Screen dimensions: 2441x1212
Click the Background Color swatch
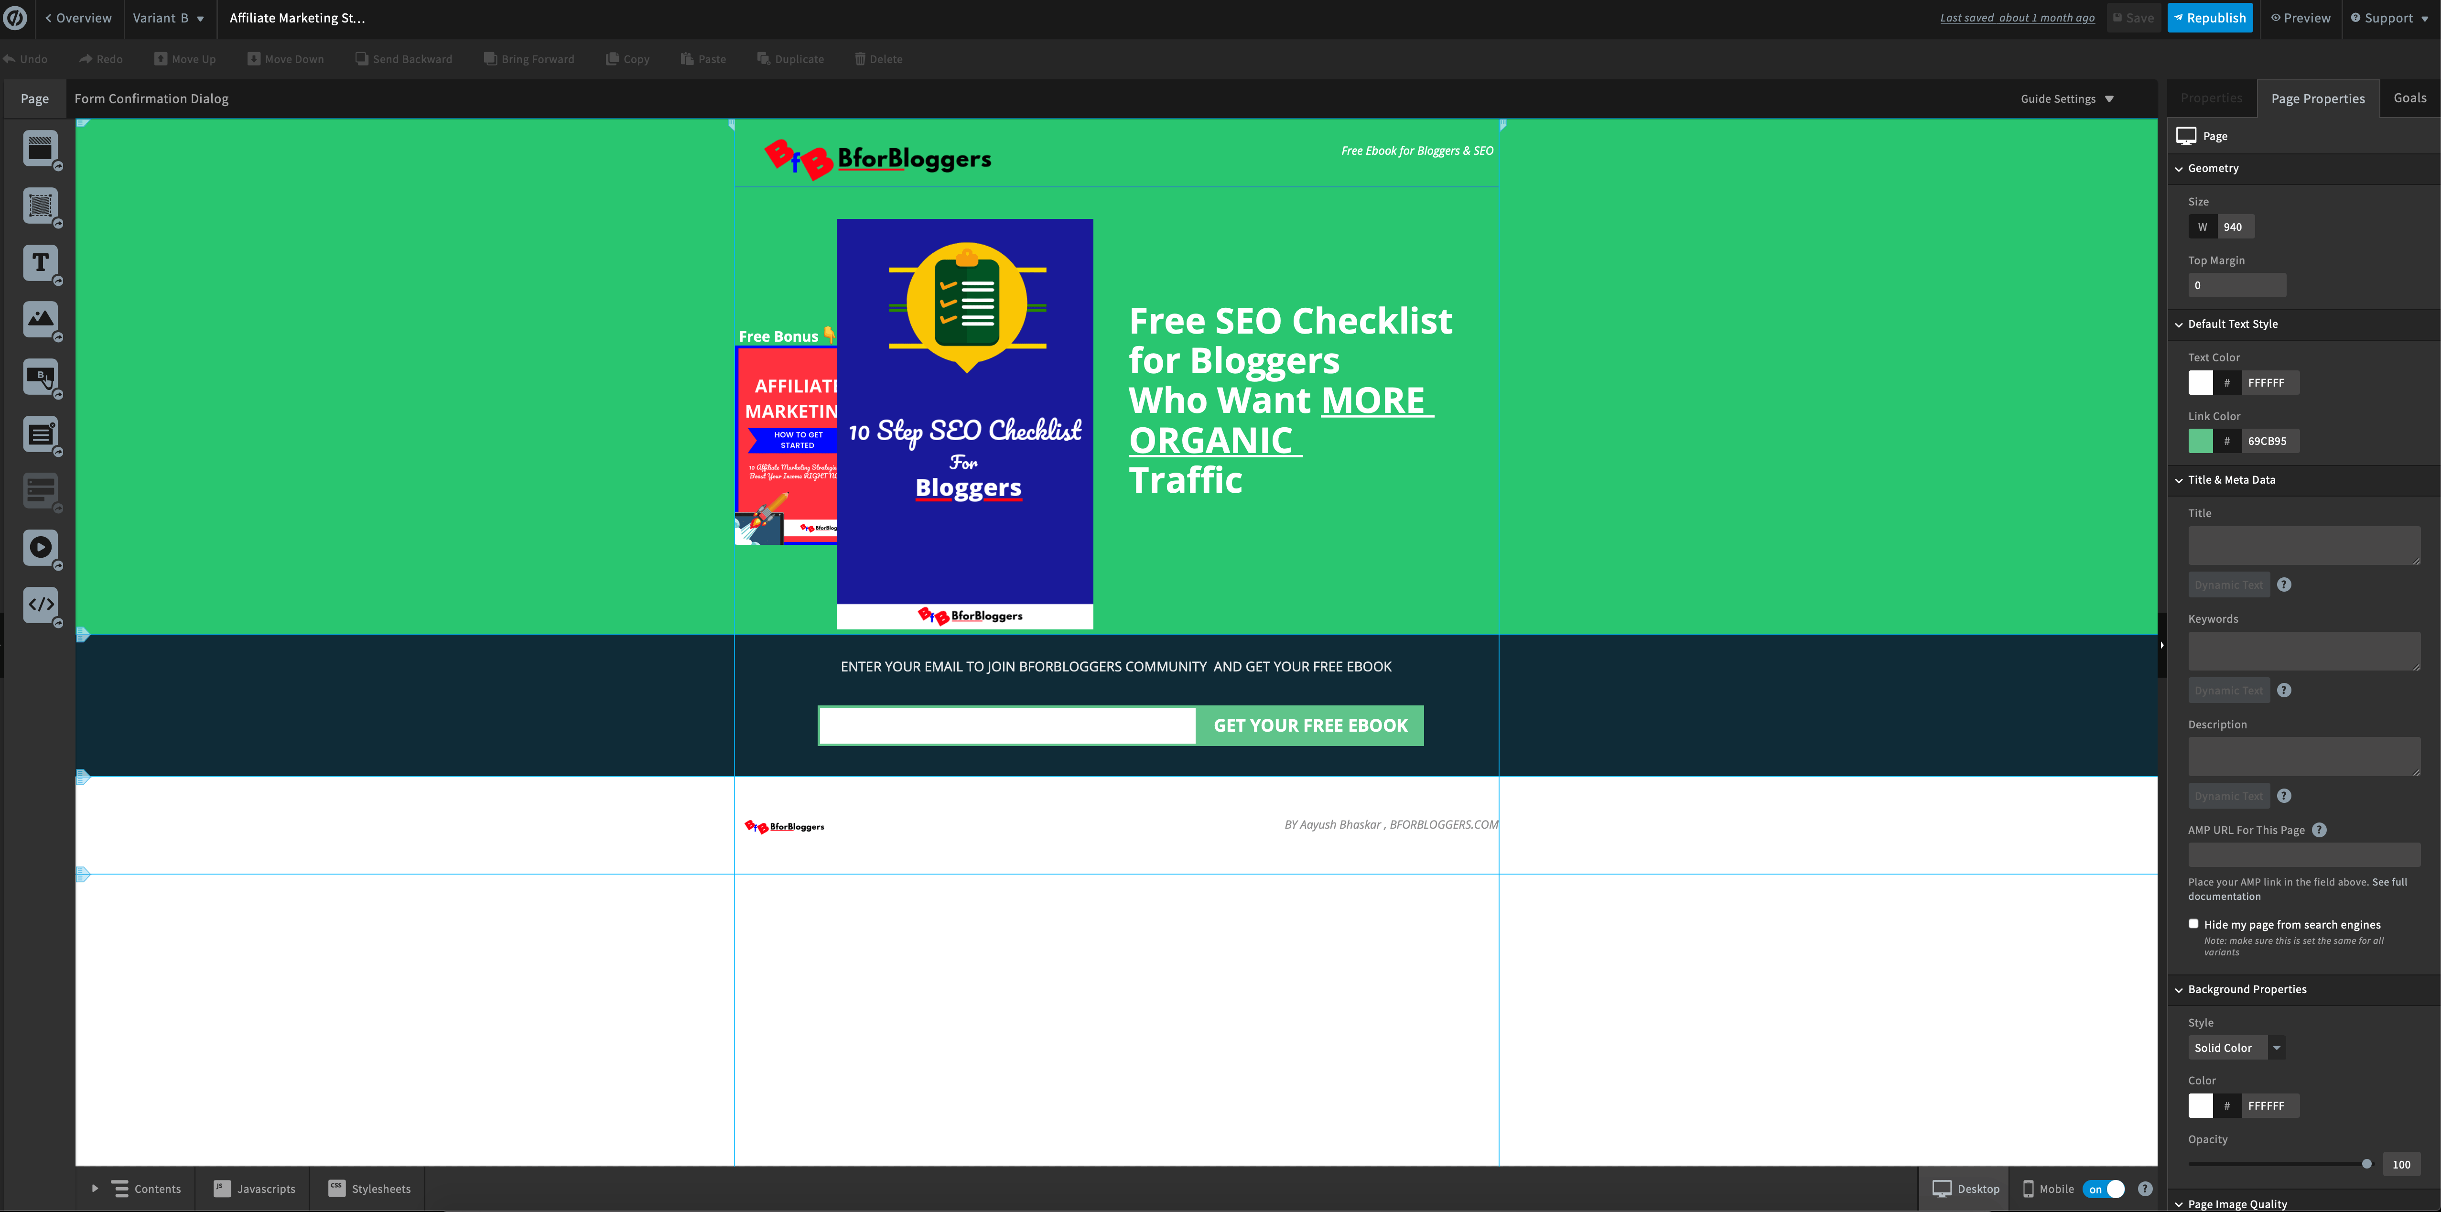tap(2200, 1106)
